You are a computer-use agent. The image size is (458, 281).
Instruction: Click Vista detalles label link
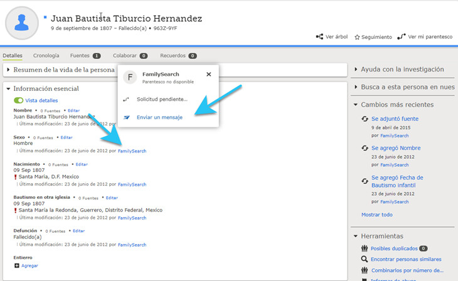coord(41,100)
